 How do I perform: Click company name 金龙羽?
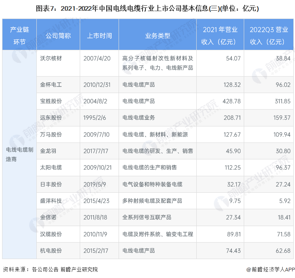tap(48, 151)
